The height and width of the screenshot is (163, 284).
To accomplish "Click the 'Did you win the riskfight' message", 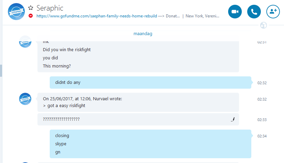I will click(x=67, y=50).
